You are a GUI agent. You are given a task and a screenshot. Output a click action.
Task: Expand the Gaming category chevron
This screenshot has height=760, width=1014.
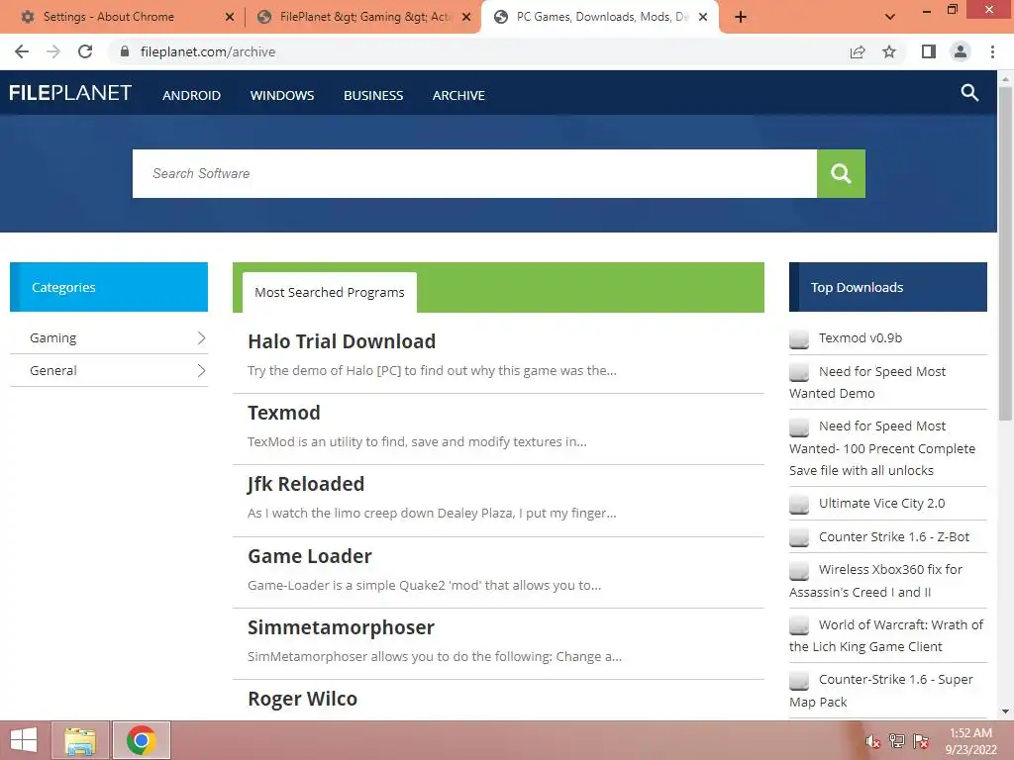(x=201, y=338)
